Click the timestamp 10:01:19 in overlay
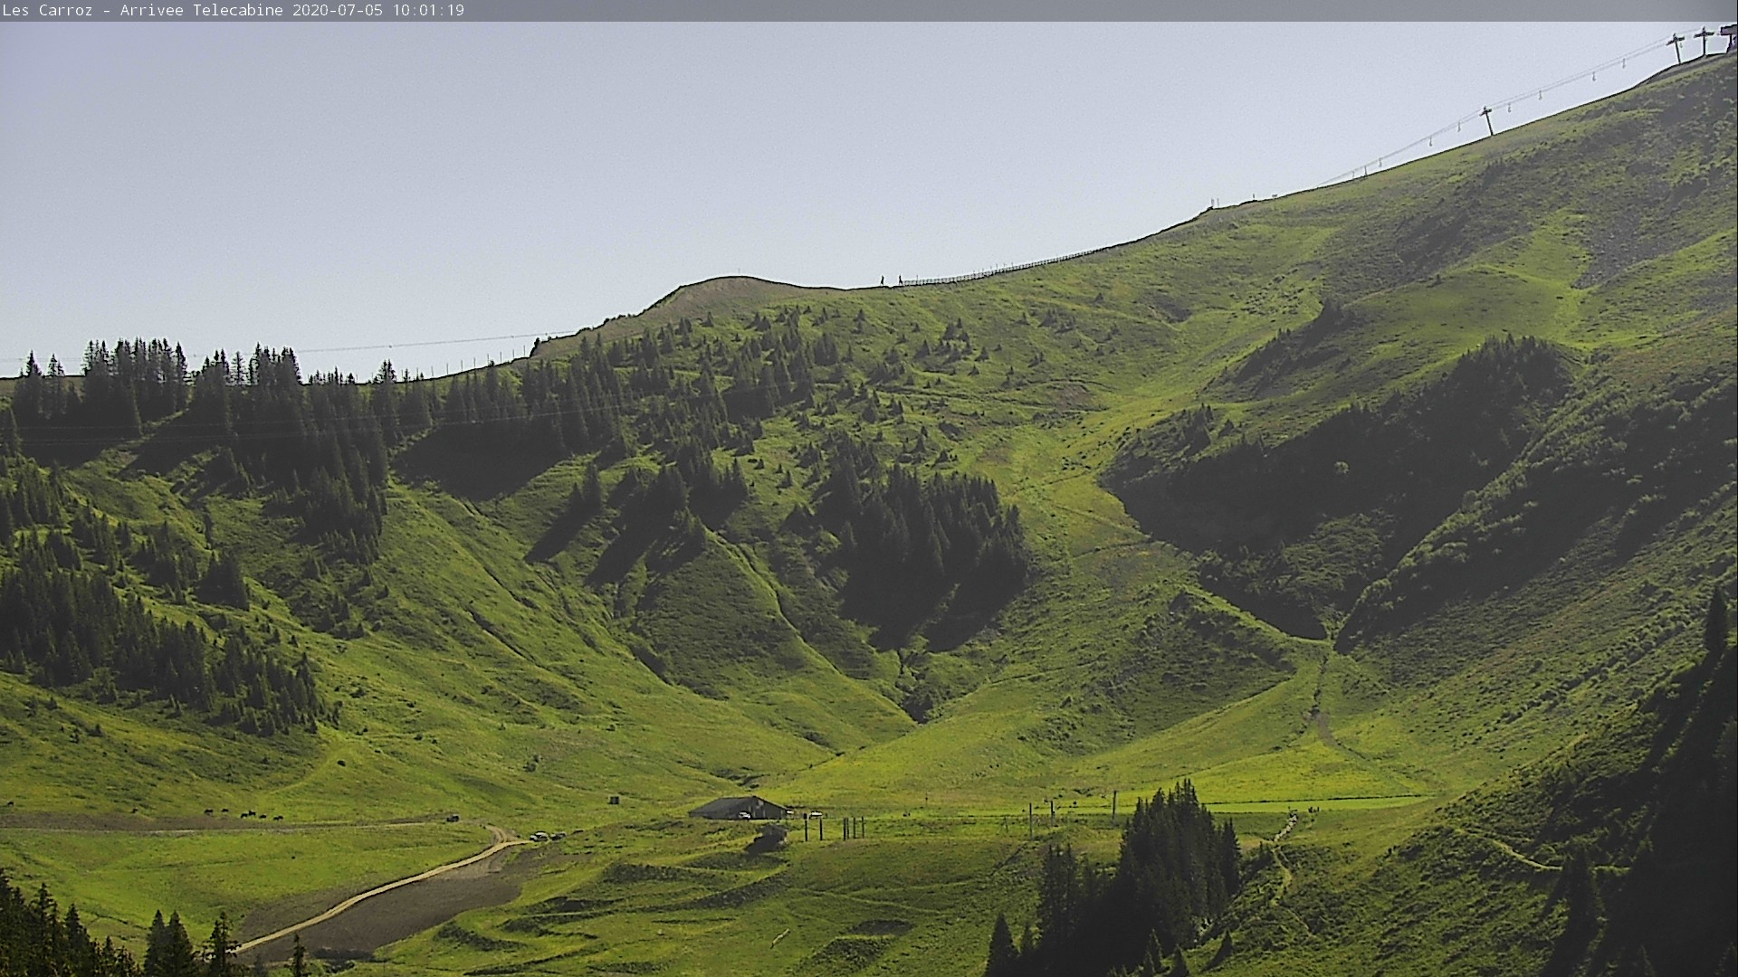Image resolution: width=1738 pixels, height=977 pixels. (x=428, y=11)
